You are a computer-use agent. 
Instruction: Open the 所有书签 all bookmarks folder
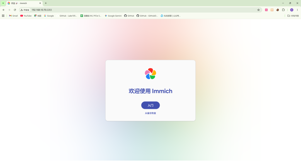tap(293, 16)
